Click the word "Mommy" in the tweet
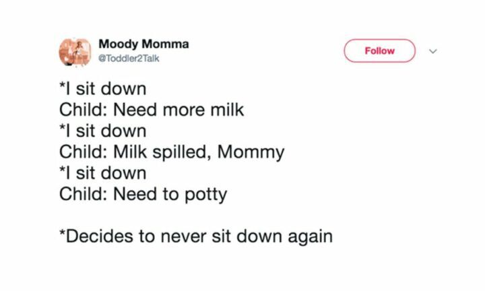Screen dimensions: 485x291 tap(251, 152)
